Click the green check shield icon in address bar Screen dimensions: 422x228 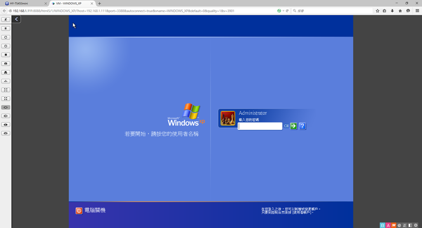tap(279, 11)
